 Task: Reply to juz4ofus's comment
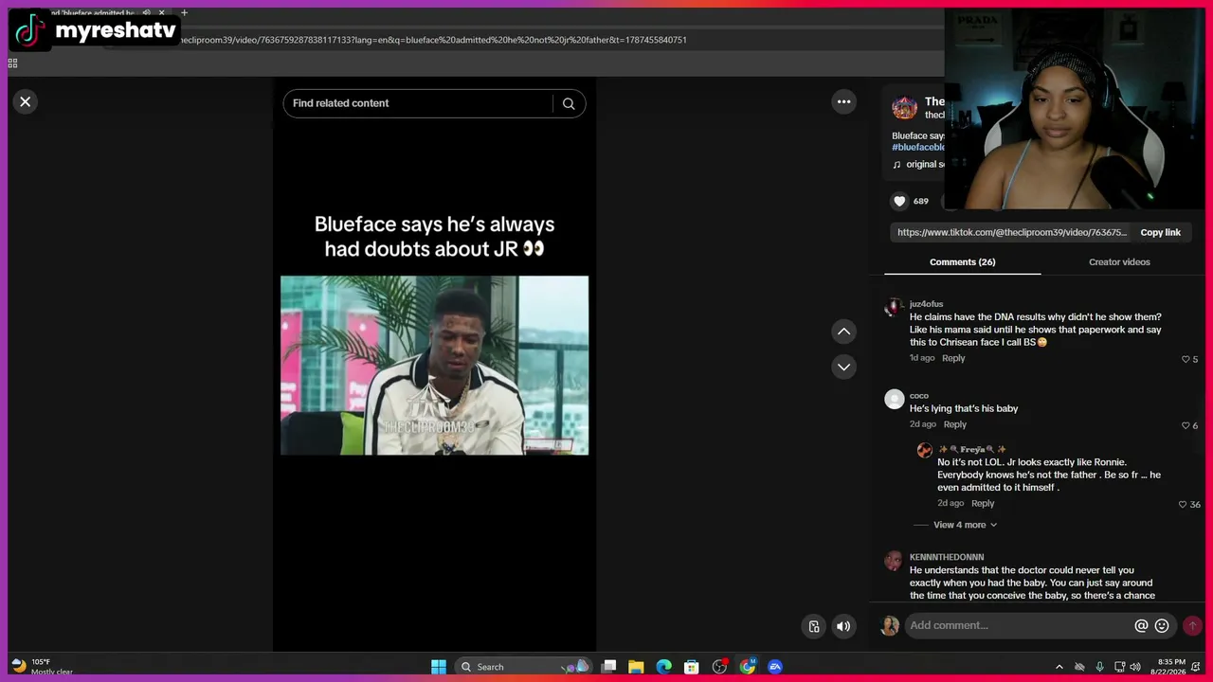pyautogui.click(x=953, y=358)
